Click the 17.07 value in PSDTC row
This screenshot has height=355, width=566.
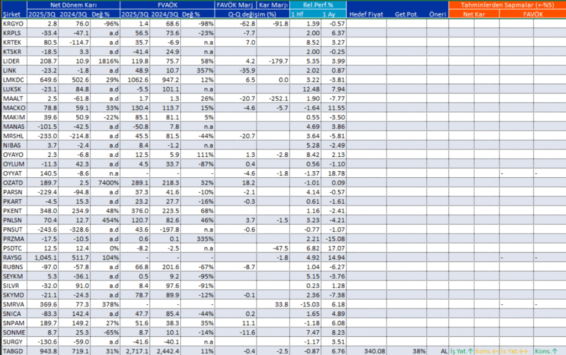click(333, 248)
